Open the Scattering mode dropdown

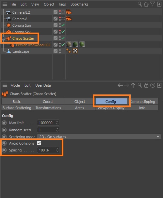(x=99, y=137)
